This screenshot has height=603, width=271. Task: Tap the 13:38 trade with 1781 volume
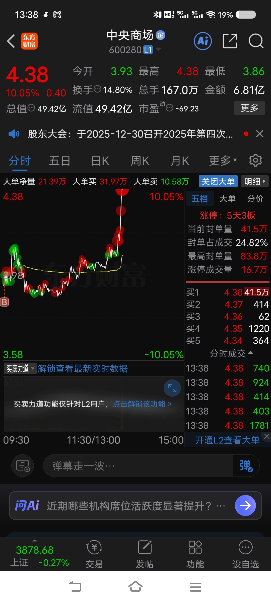click(228, 425)
